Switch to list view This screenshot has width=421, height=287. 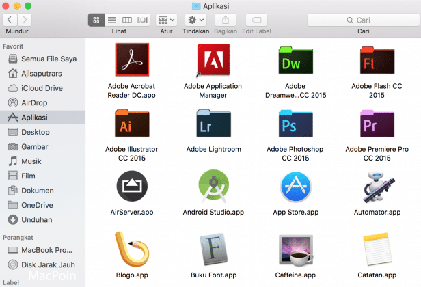[112, 20]
